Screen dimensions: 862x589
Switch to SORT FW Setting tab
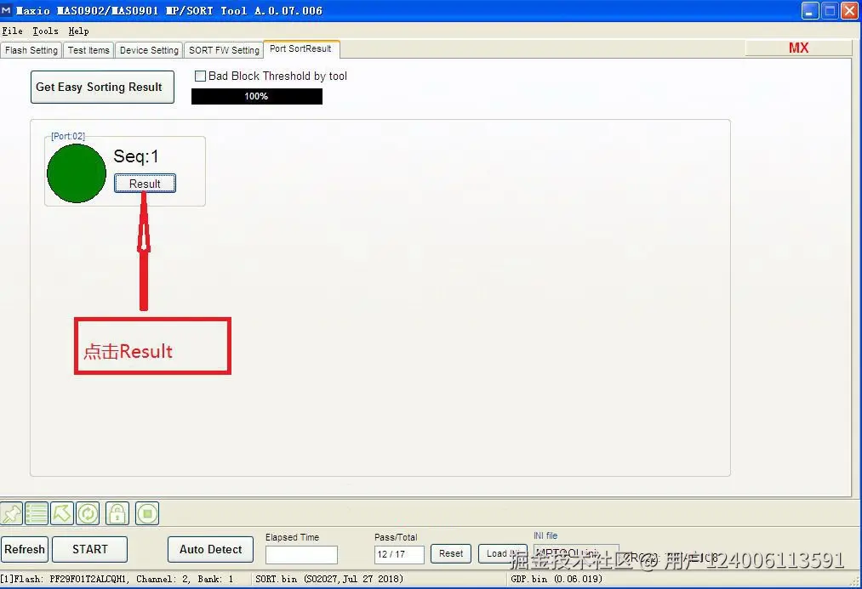click(x=224, y=50)
